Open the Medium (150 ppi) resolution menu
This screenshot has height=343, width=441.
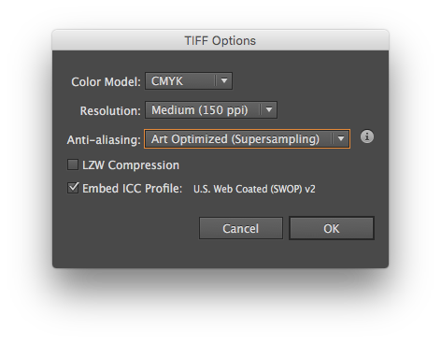[x=211, y=110]
